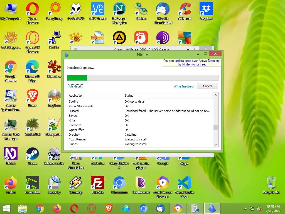Select the Firefox desktop shortcut
This screenshot has height=214, width=285.
[11, 185]
